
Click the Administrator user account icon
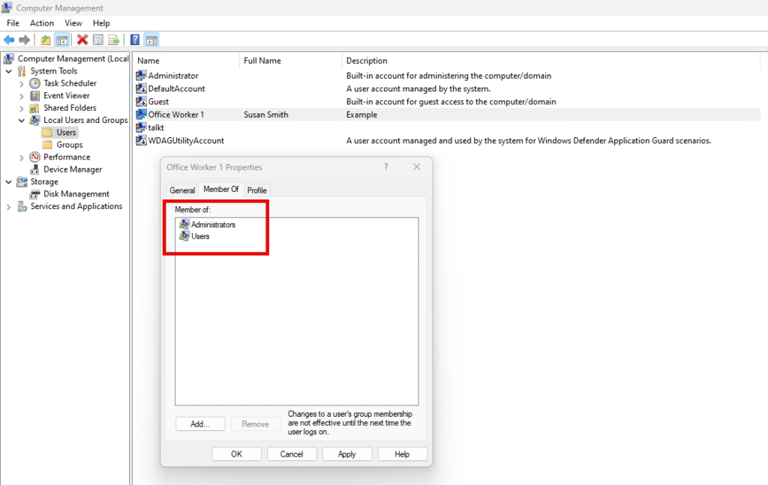[141, 76]
